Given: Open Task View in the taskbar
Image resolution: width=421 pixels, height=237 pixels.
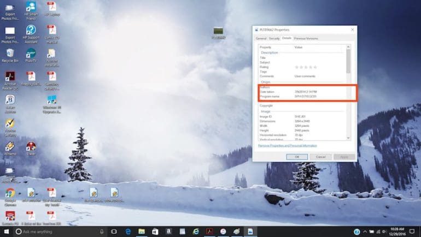Looking at the screenshot, I should 114,232.
